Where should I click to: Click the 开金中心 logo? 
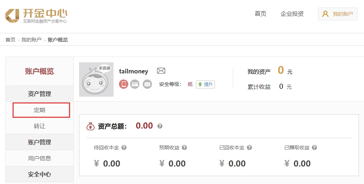pyautogui.click(x=36, y=15)
